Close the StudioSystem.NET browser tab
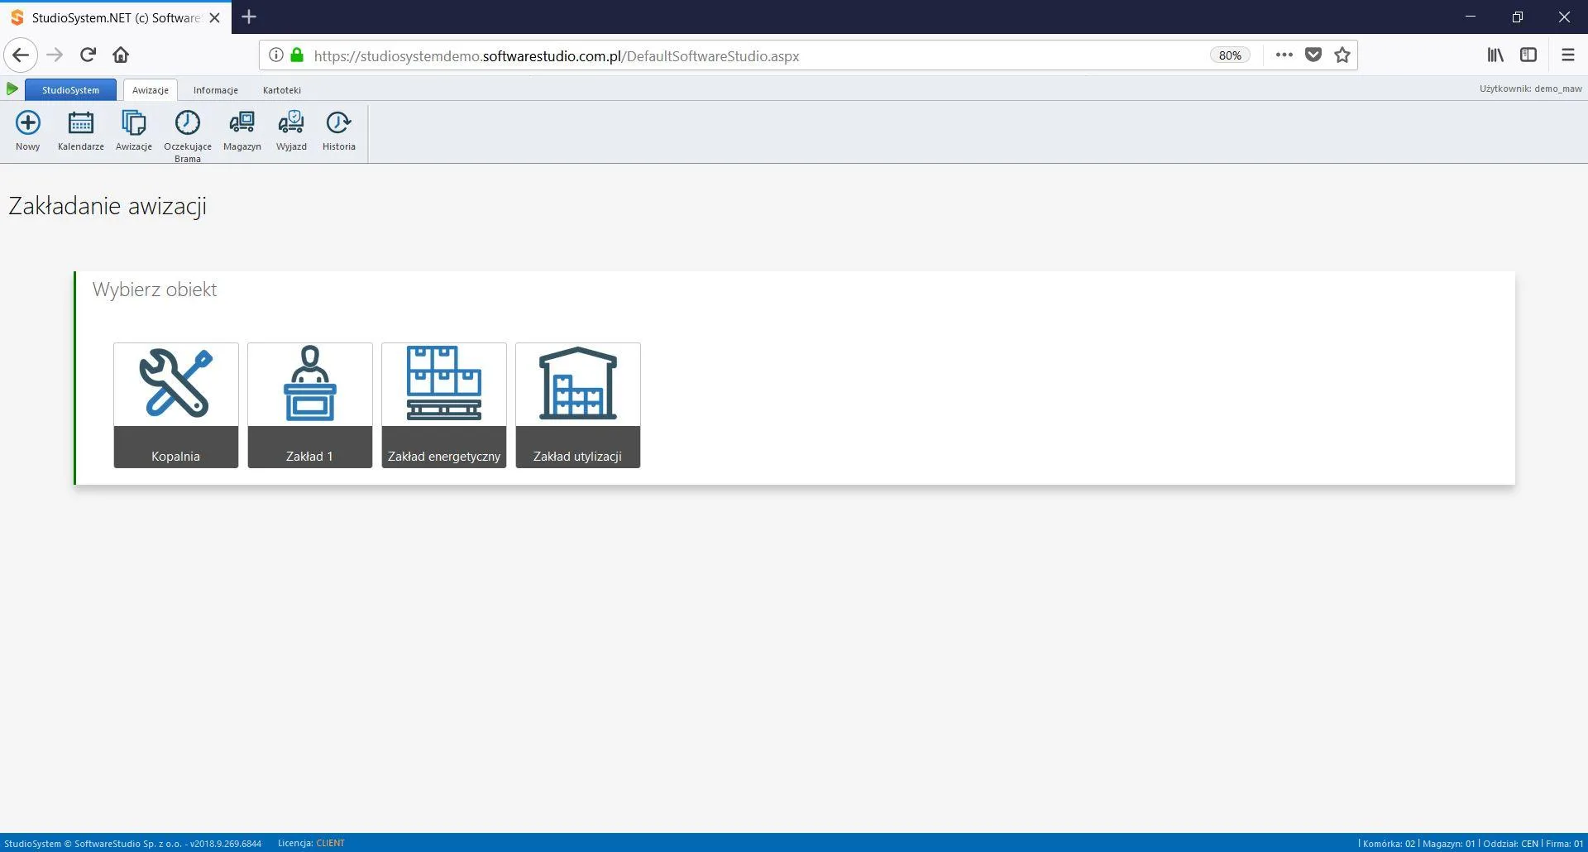The height and width of the screenshot is (852, 1588). (x=215, y=17)
